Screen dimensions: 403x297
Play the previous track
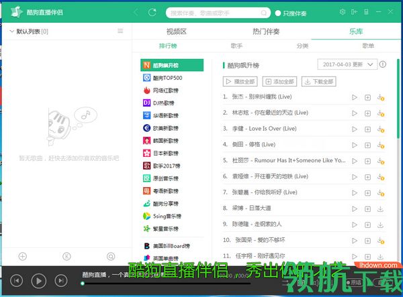click(16, 281)
